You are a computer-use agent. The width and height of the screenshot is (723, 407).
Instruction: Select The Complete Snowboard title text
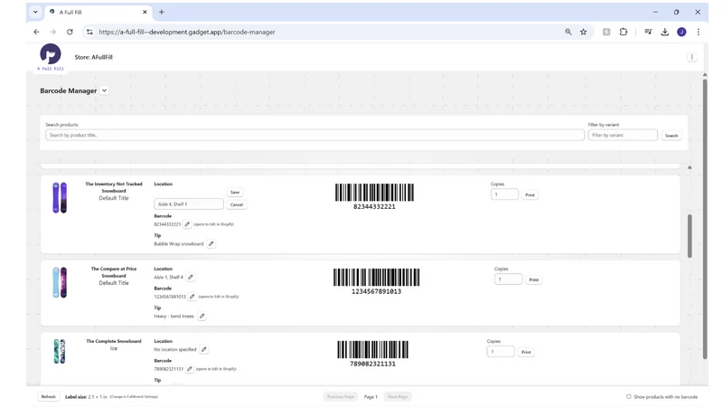(114, 341)
